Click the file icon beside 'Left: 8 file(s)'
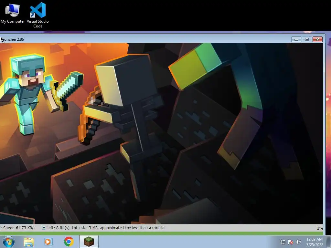 pos(43,228)
